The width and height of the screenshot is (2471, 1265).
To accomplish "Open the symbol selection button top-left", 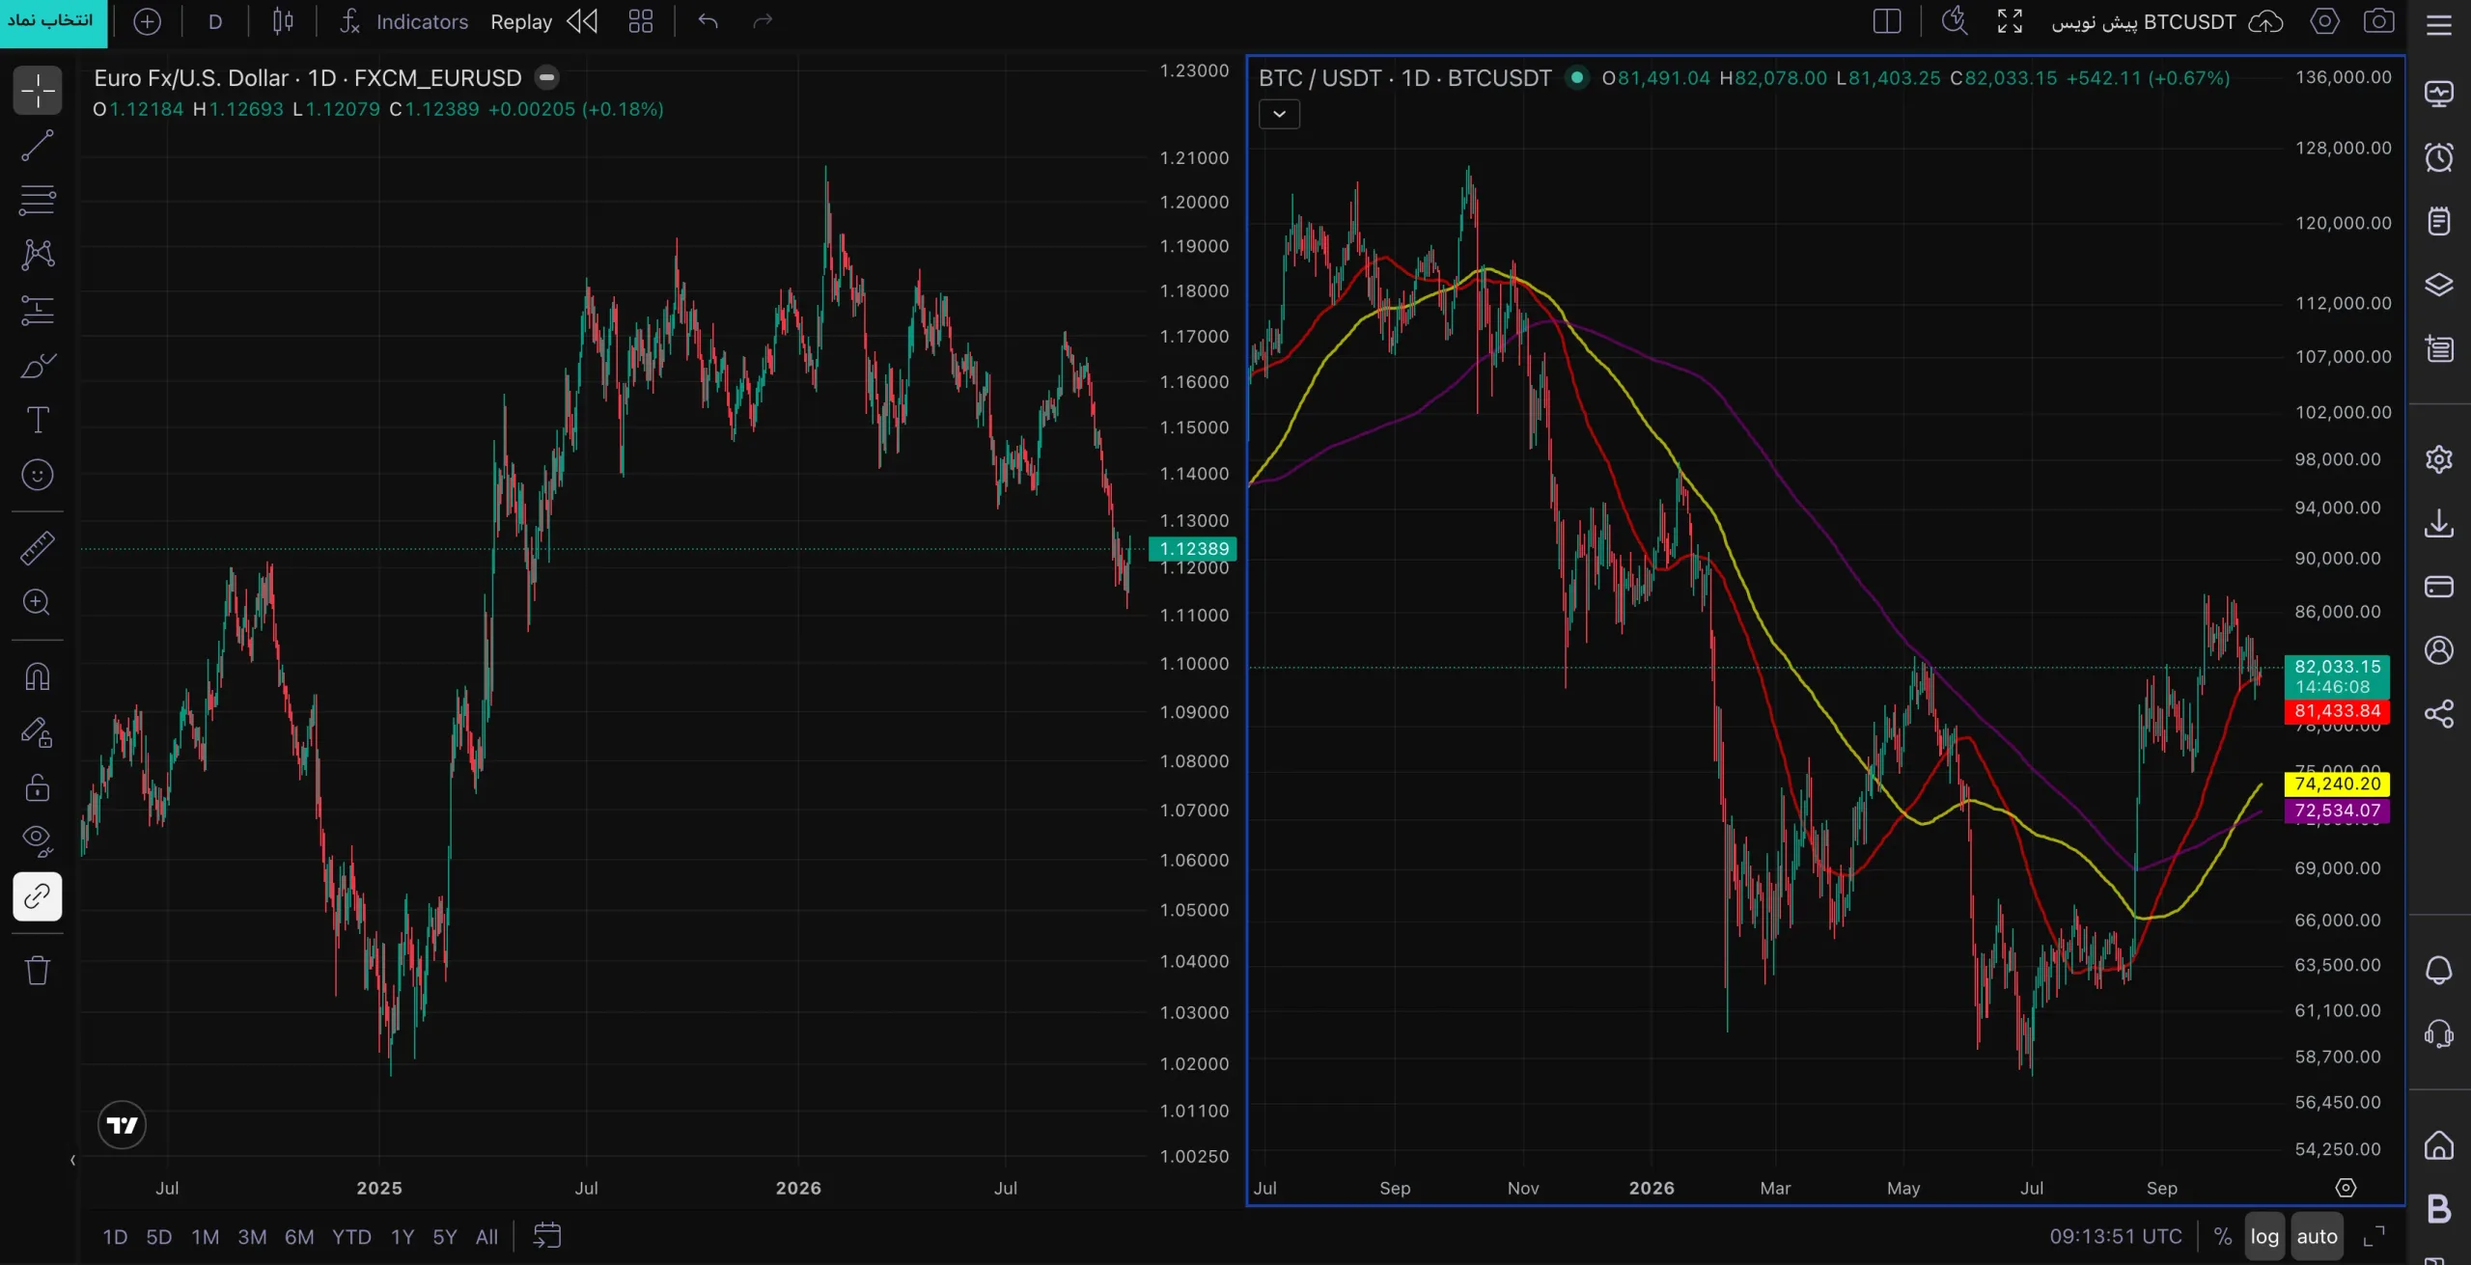I will (53, 21).
